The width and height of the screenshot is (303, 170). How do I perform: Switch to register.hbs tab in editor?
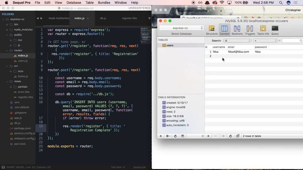click(x=129, y=18)
